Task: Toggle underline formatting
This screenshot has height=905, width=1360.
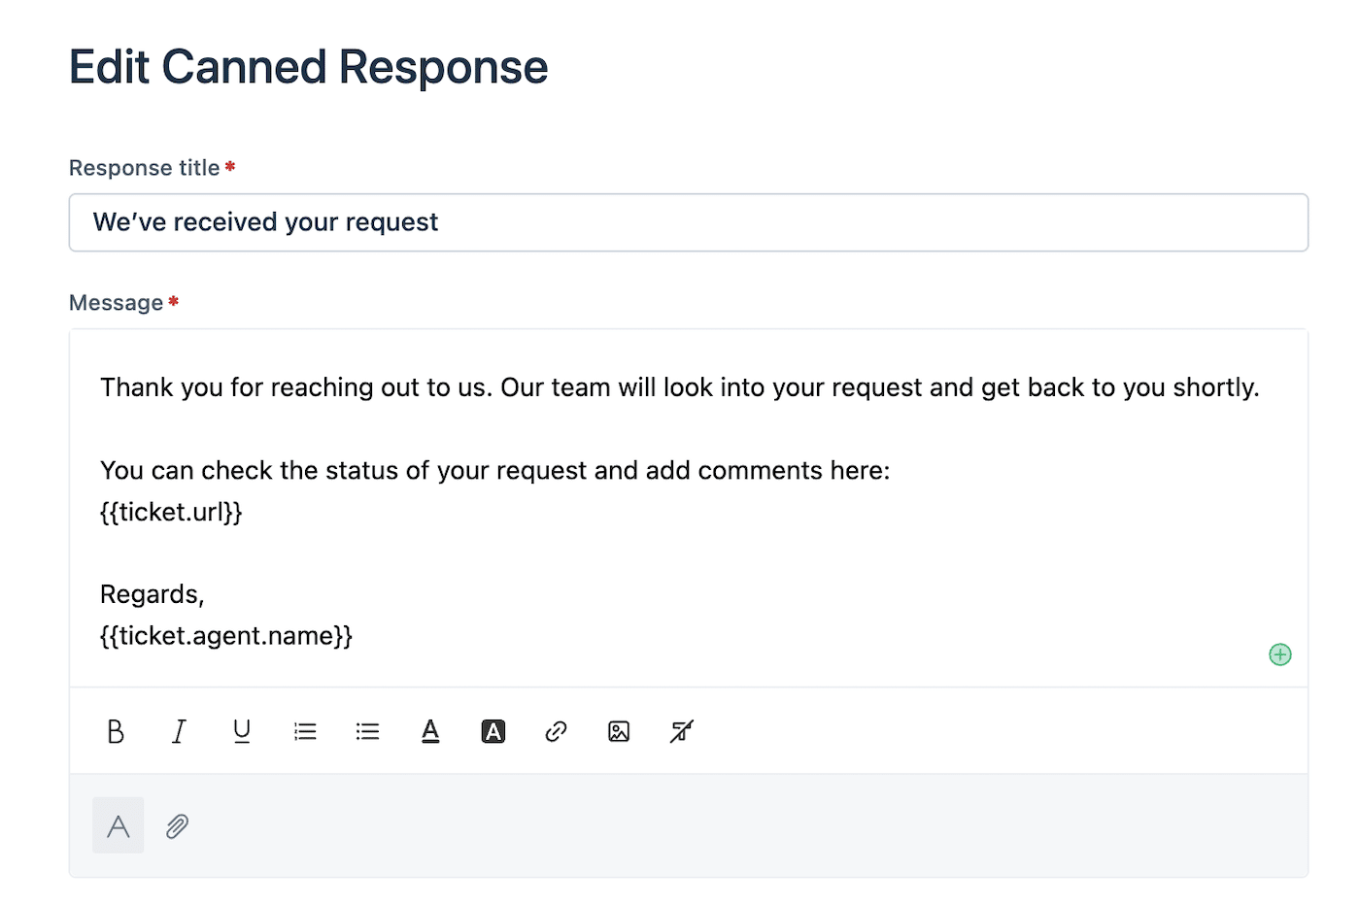Action: pyautogui.click(x=241, y=731)
